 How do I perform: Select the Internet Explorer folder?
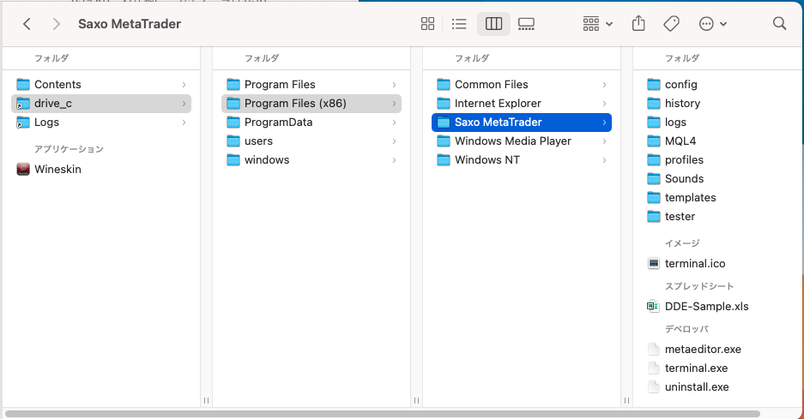click(x=522, y=104)
